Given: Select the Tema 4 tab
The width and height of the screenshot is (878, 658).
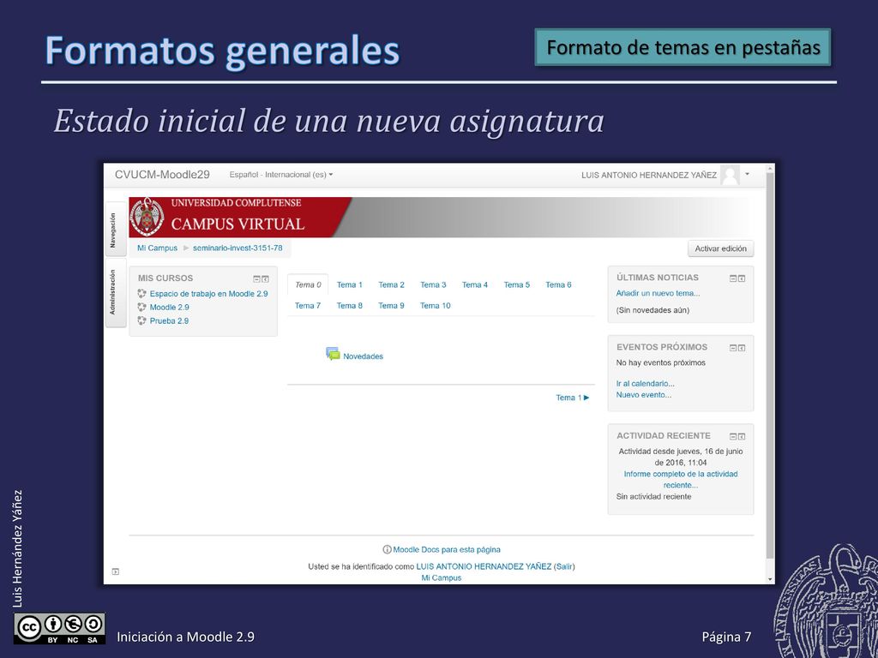Looking at the screenshot, I should [475, 284].
